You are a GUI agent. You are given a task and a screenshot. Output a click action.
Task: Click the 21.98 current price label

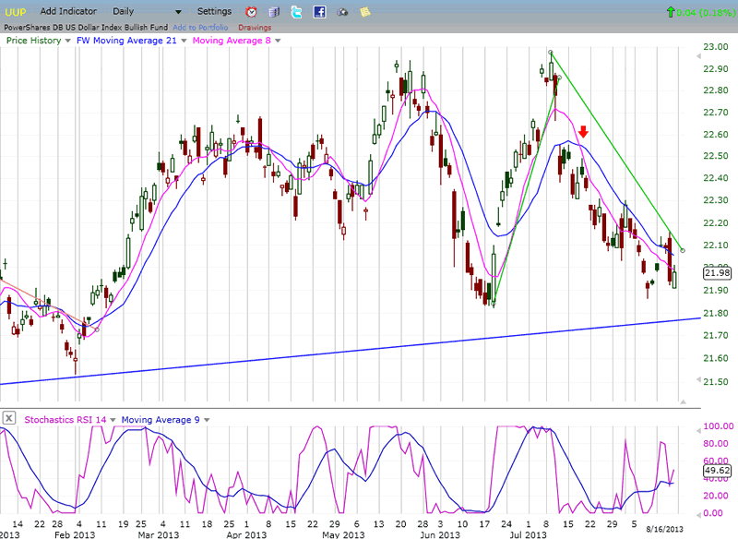click(716, 272)
